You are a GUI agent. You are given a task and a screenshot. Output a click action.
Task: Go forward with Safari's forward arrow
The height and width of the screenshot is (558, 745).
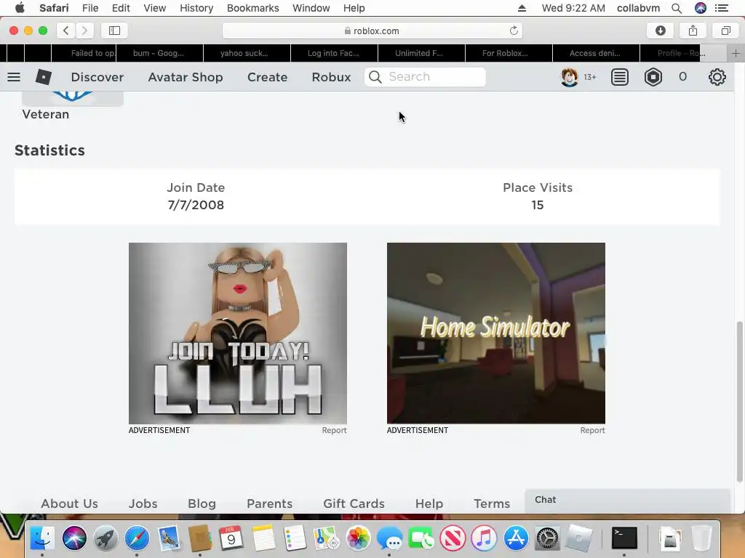coord(84,31)
